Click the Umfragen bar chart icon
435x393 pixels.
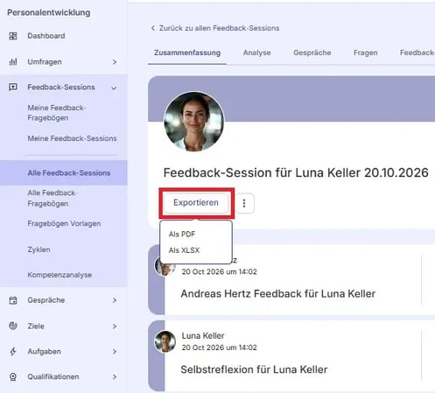pyautogui.click(x=13, y=61)
